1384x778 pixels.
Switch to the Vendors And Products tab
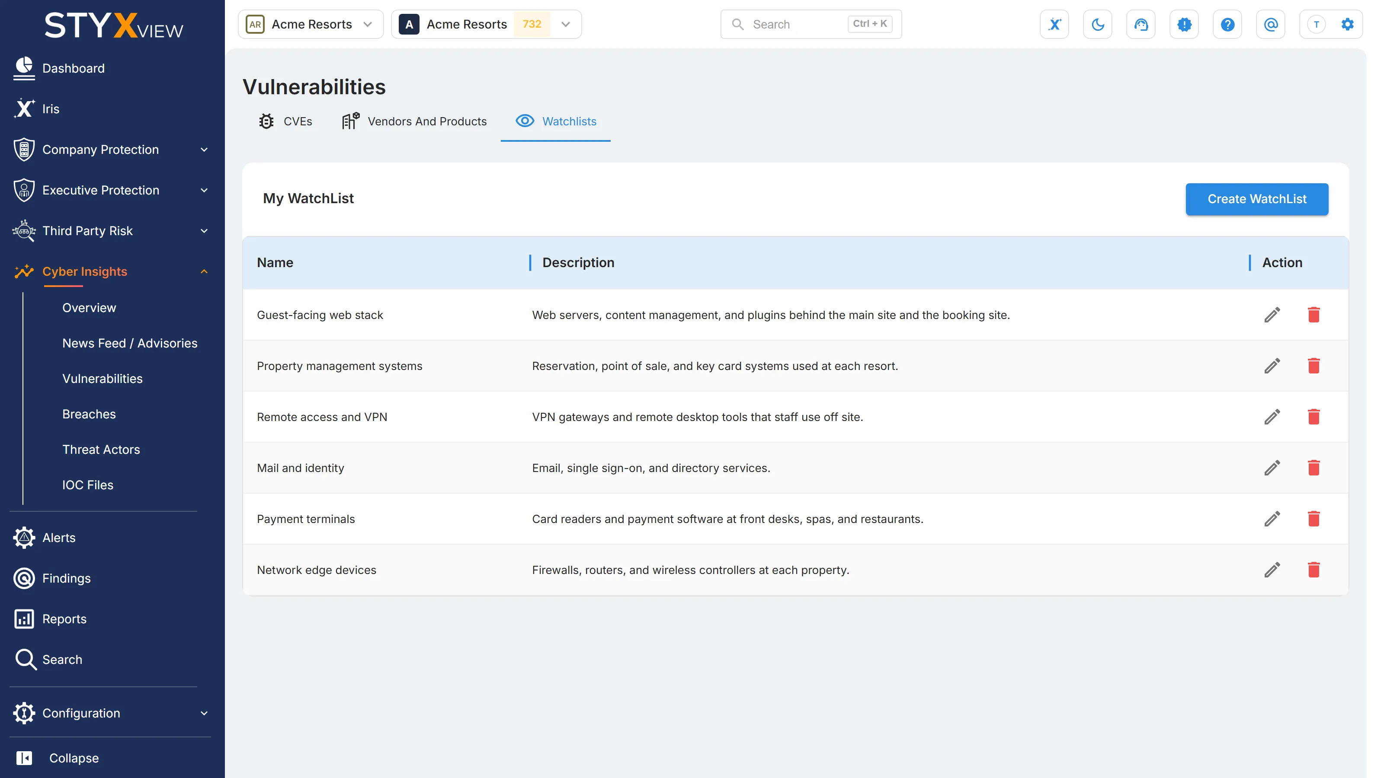(414, 121)
